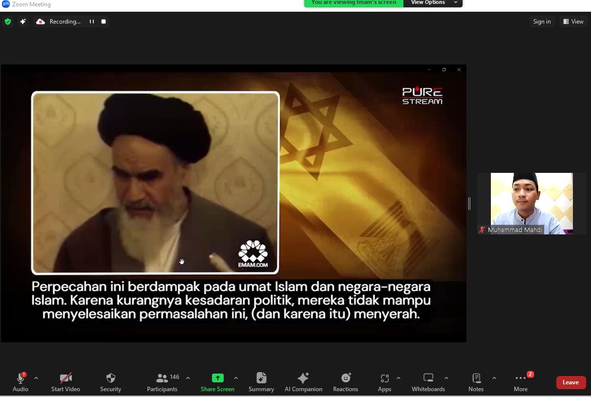Select Muhammad Mahdi's video thumbnail

click(x=532, y=204)
